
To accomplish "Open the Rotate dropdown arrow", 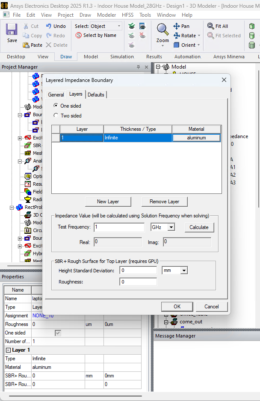I will (x=199, y=36).
